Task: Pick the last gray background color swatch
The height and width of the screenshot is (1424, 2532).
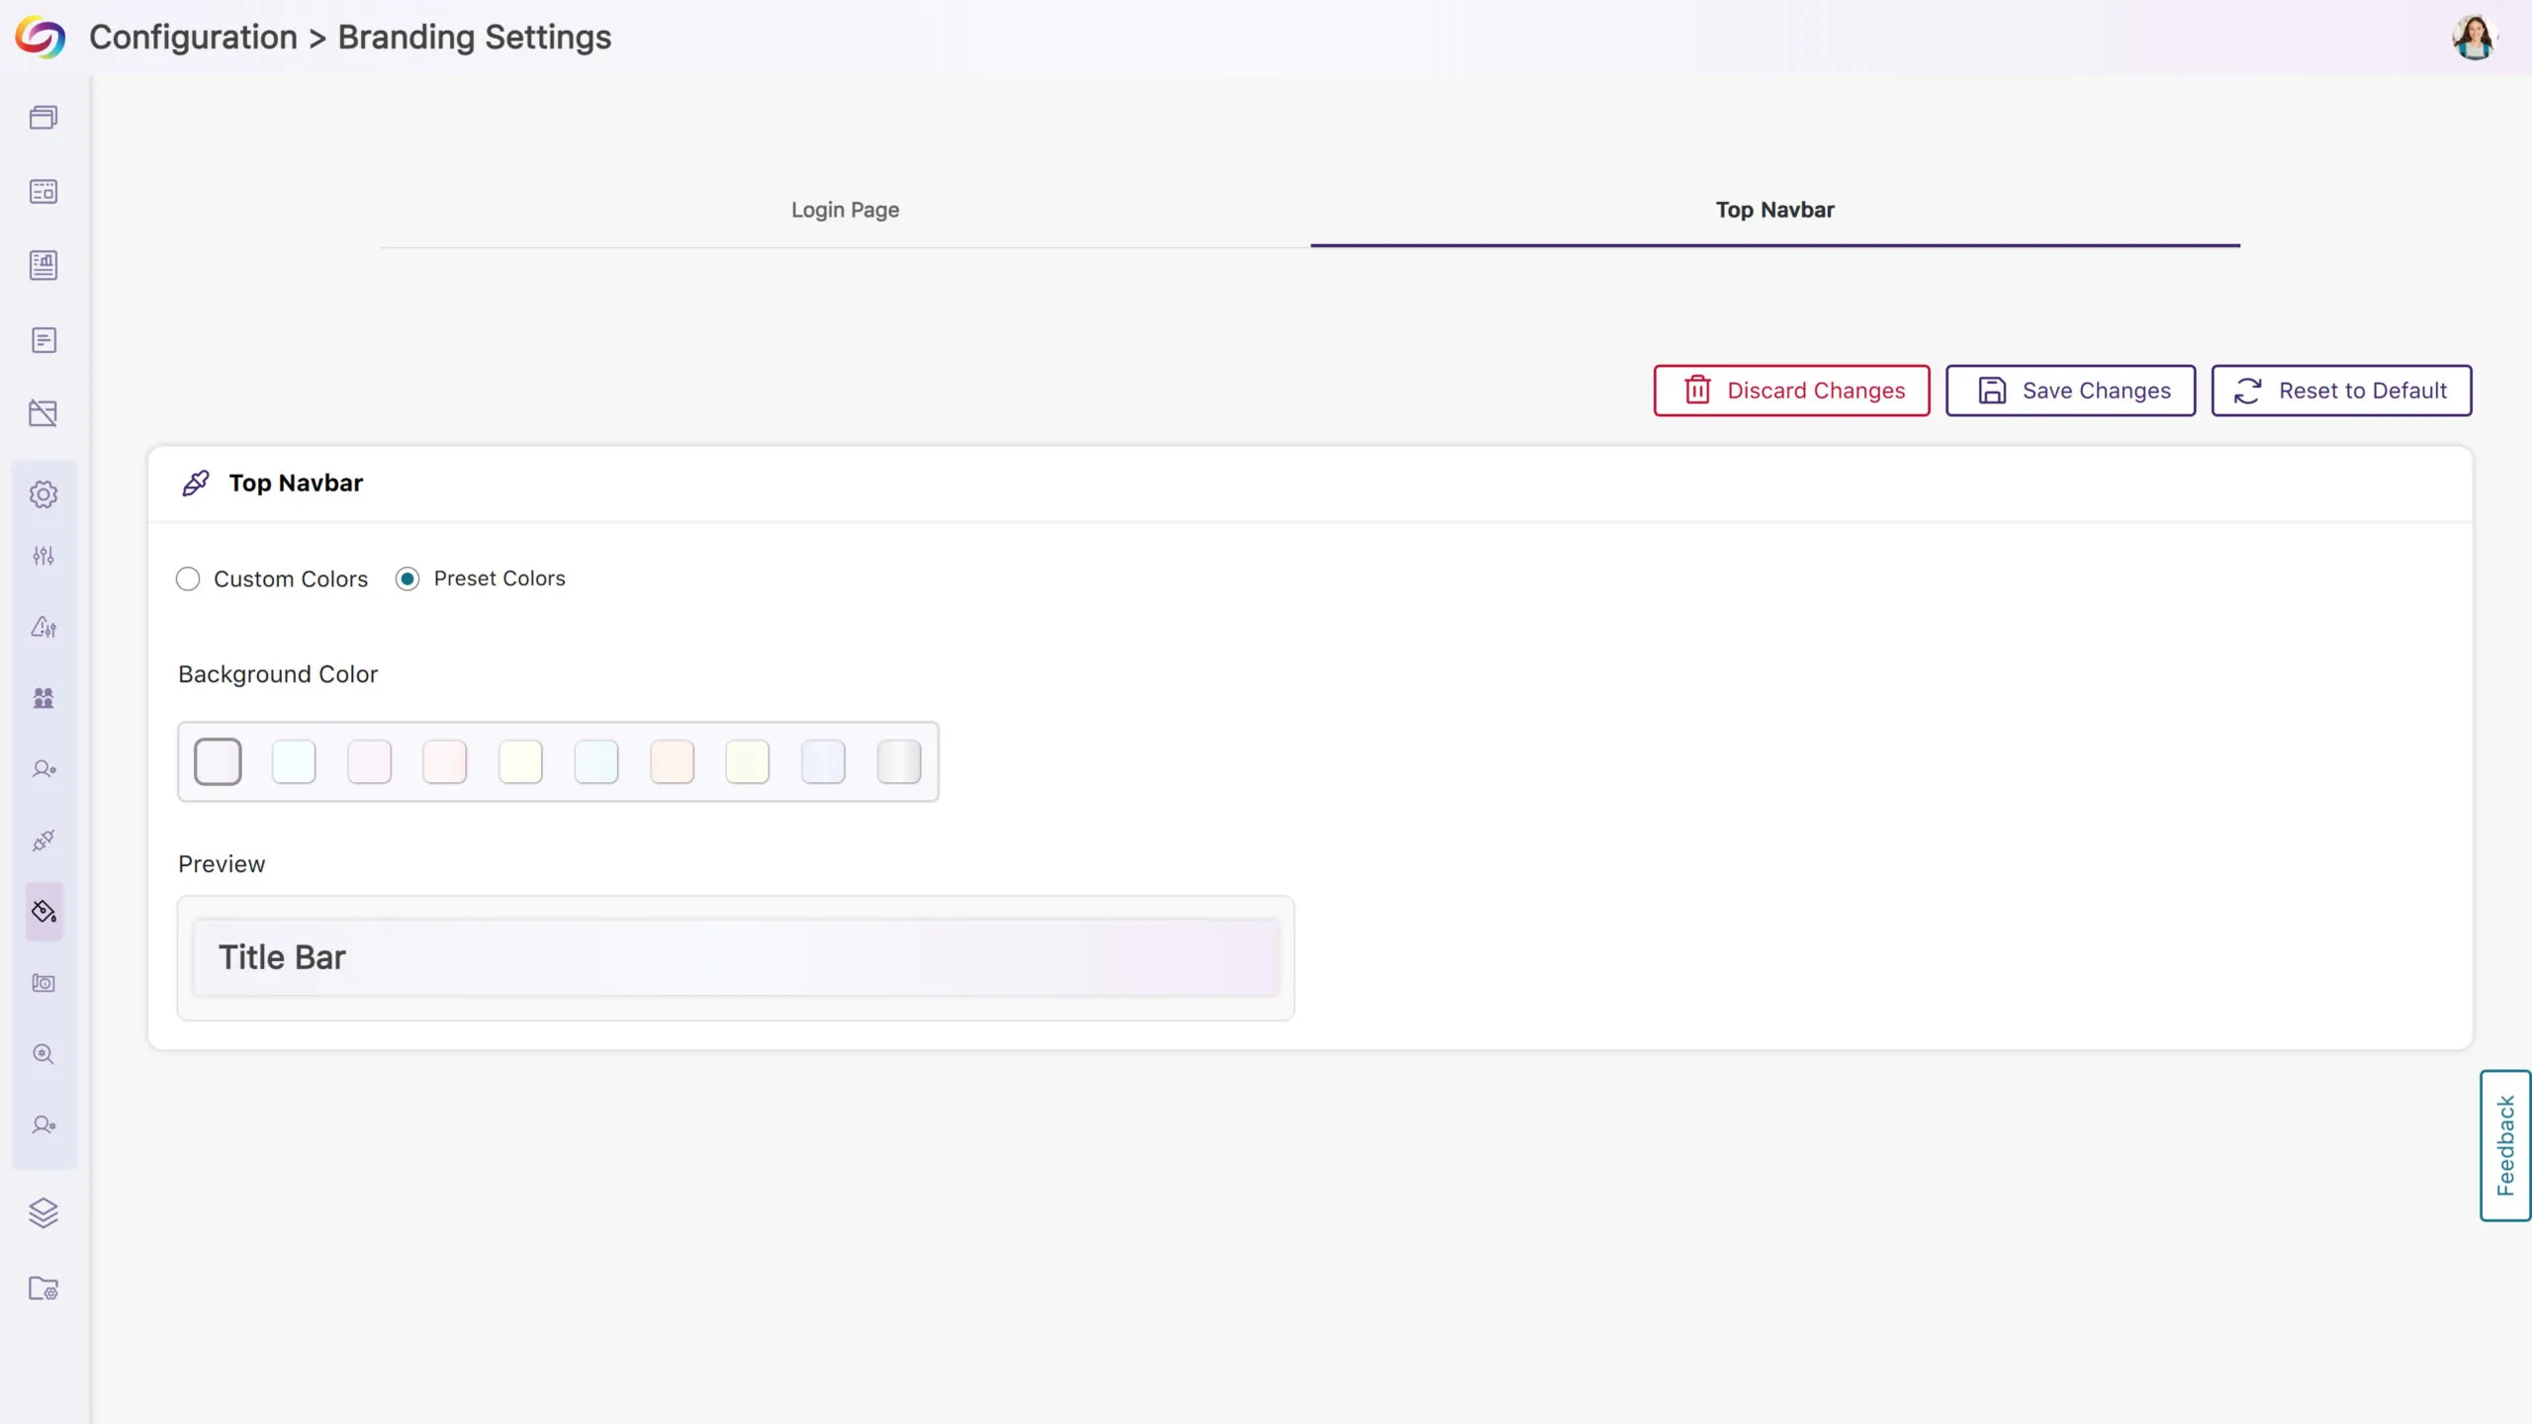Action: (898, 761)
